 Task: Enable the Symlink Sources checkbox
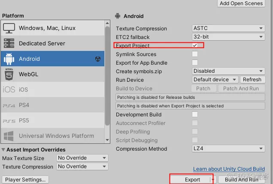pyautogui.click(x=195, y=54)
